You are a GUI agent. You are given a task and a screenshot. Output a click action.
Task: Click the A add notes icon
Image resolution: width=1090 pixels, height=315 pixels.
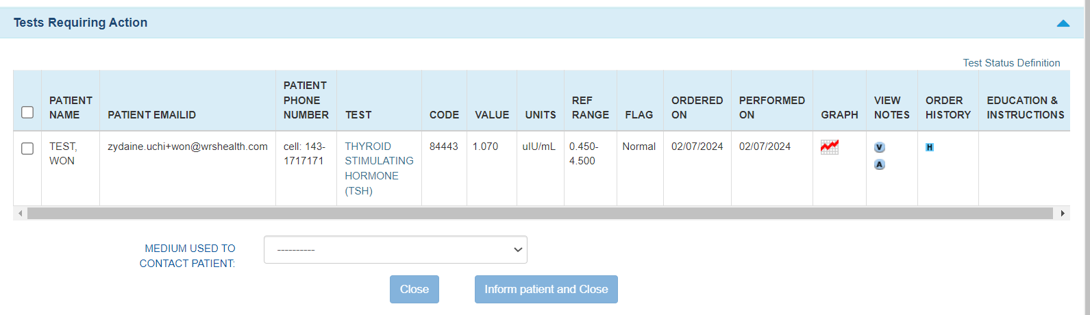[880, 164]
